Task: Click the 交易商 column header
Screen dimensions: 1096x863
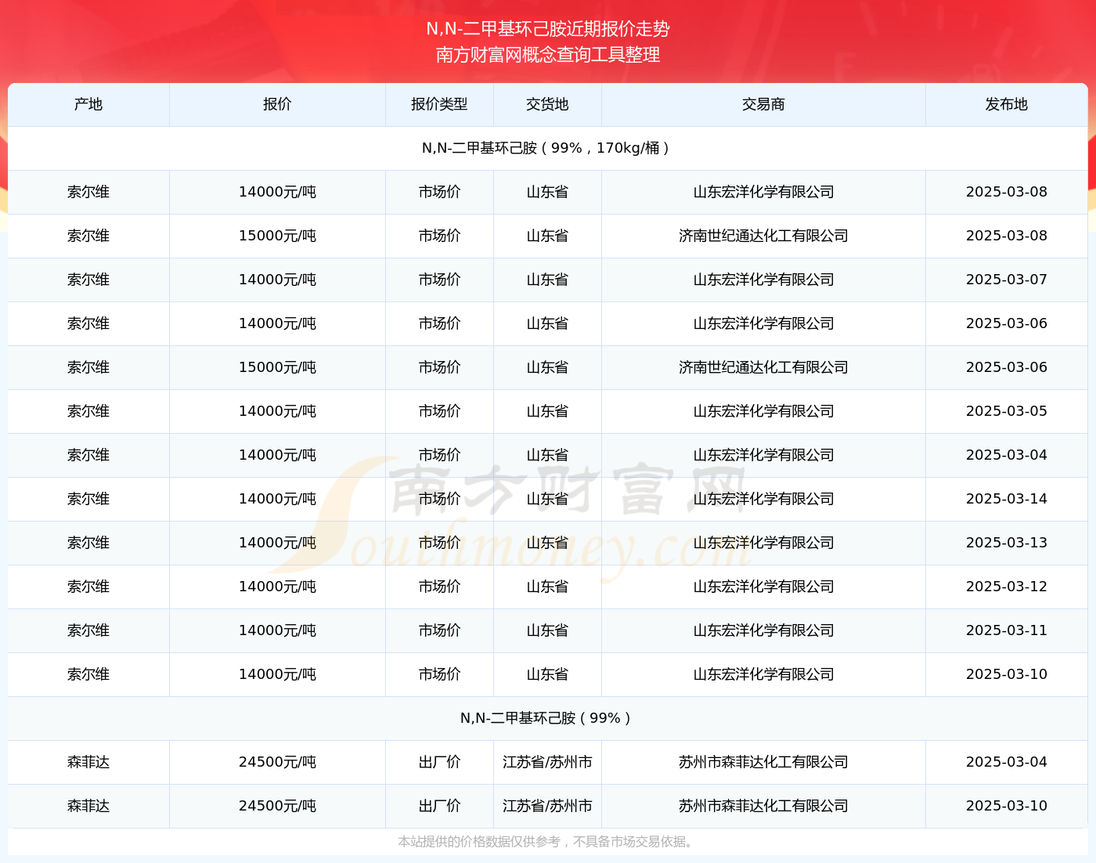Action: coord(763,104)
